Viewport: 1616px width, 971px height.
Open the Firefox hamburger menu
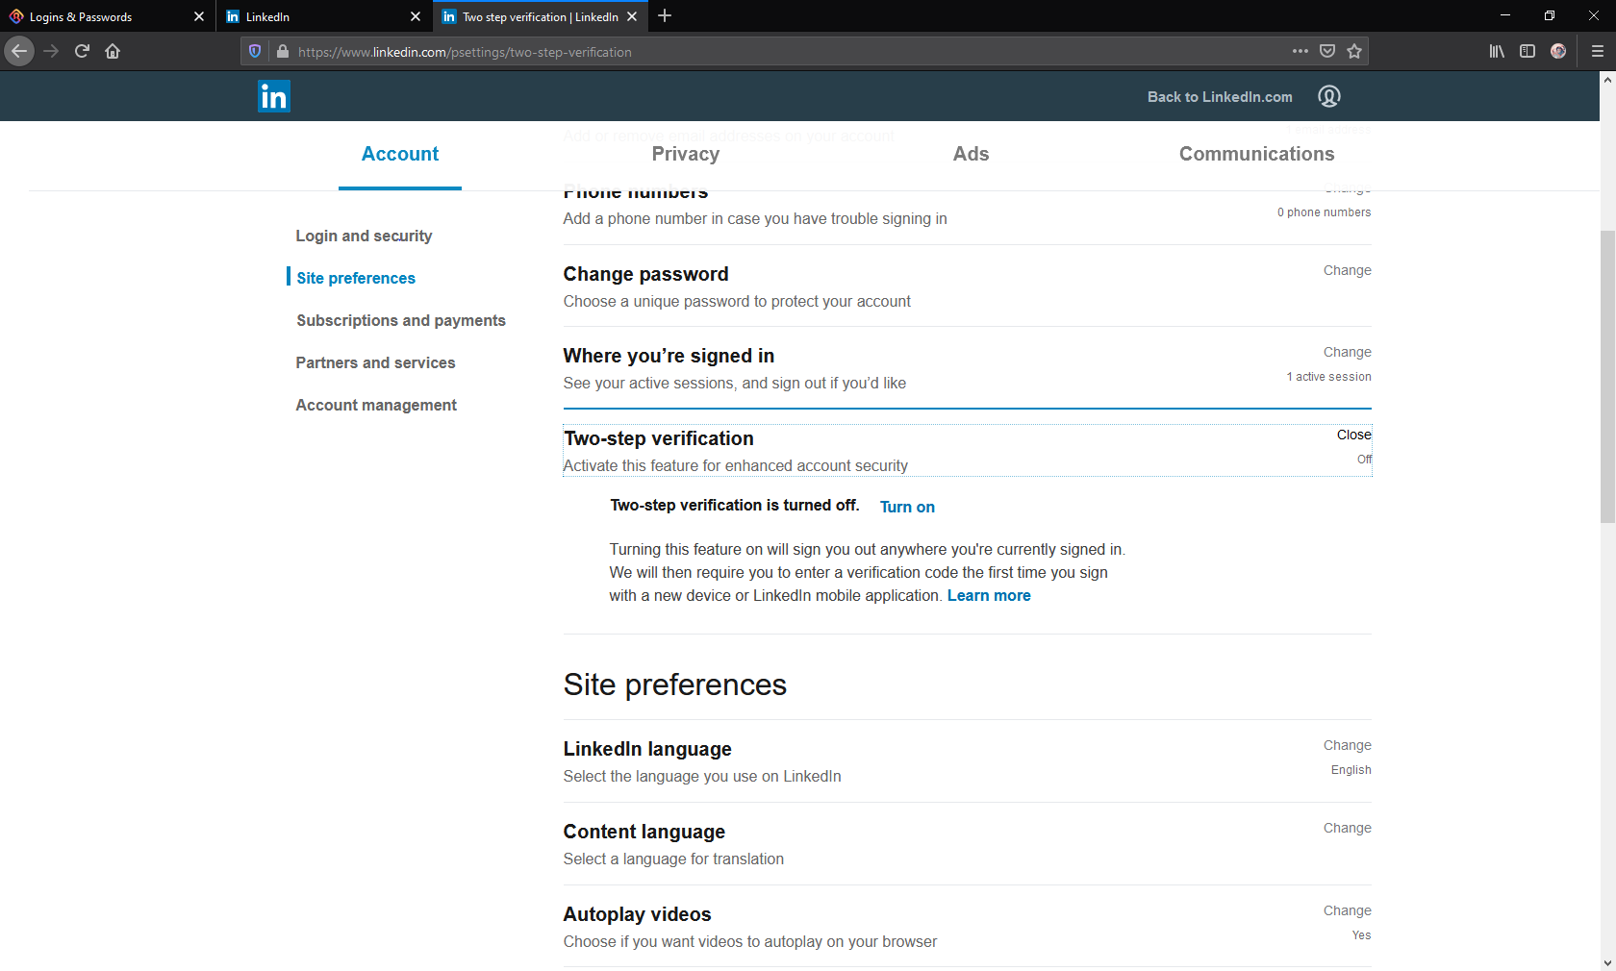point(1598,51)
